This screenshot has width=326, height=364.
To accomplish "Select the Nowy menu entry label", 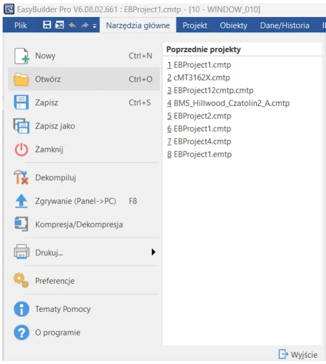I will [x=45, y=56].
